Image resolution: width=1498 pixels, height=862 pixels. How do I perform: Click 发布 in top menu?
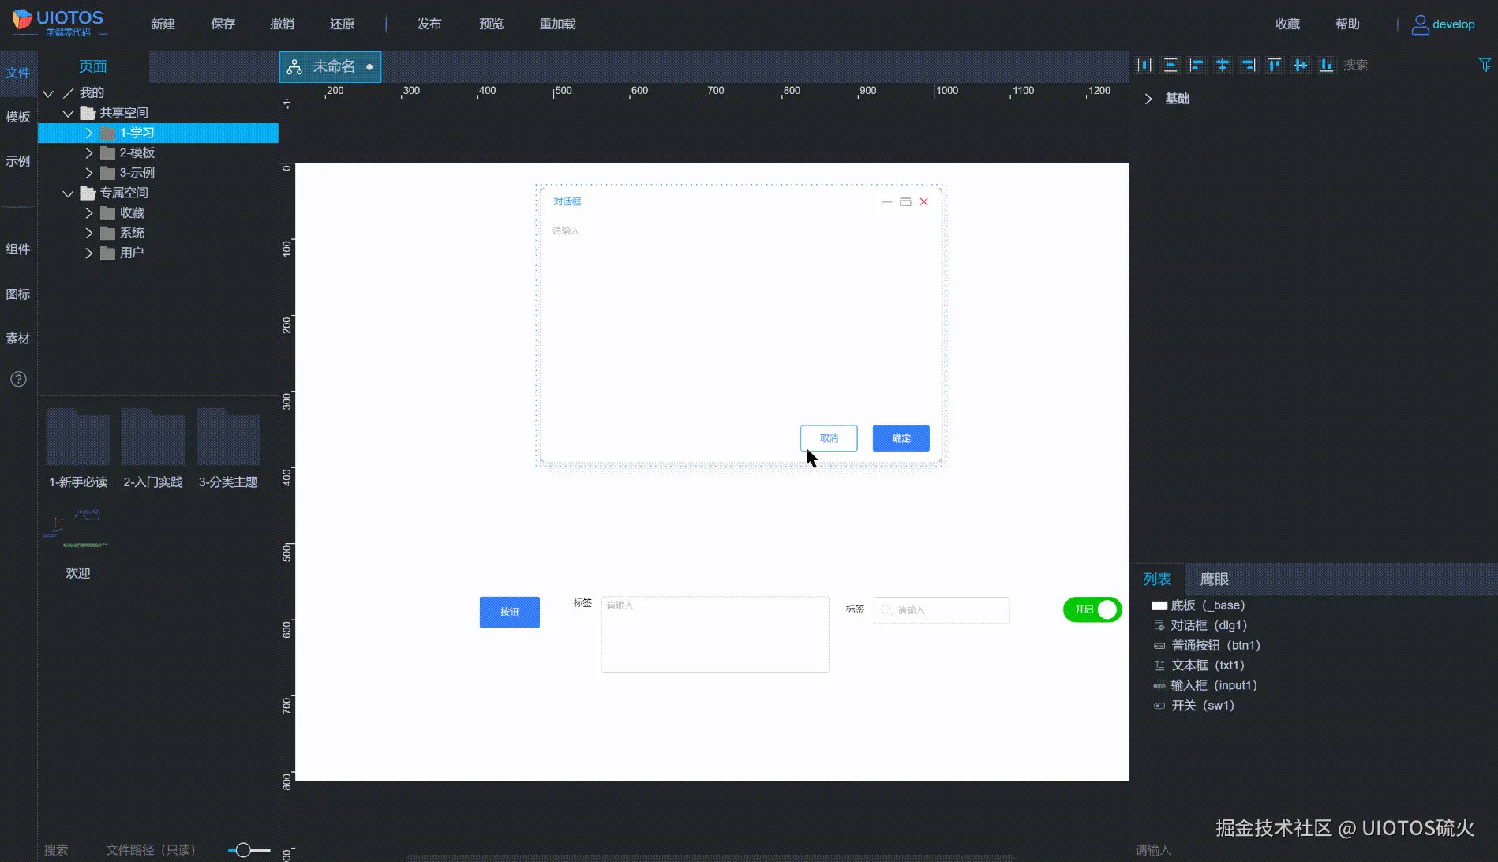(x=429, y=24)
